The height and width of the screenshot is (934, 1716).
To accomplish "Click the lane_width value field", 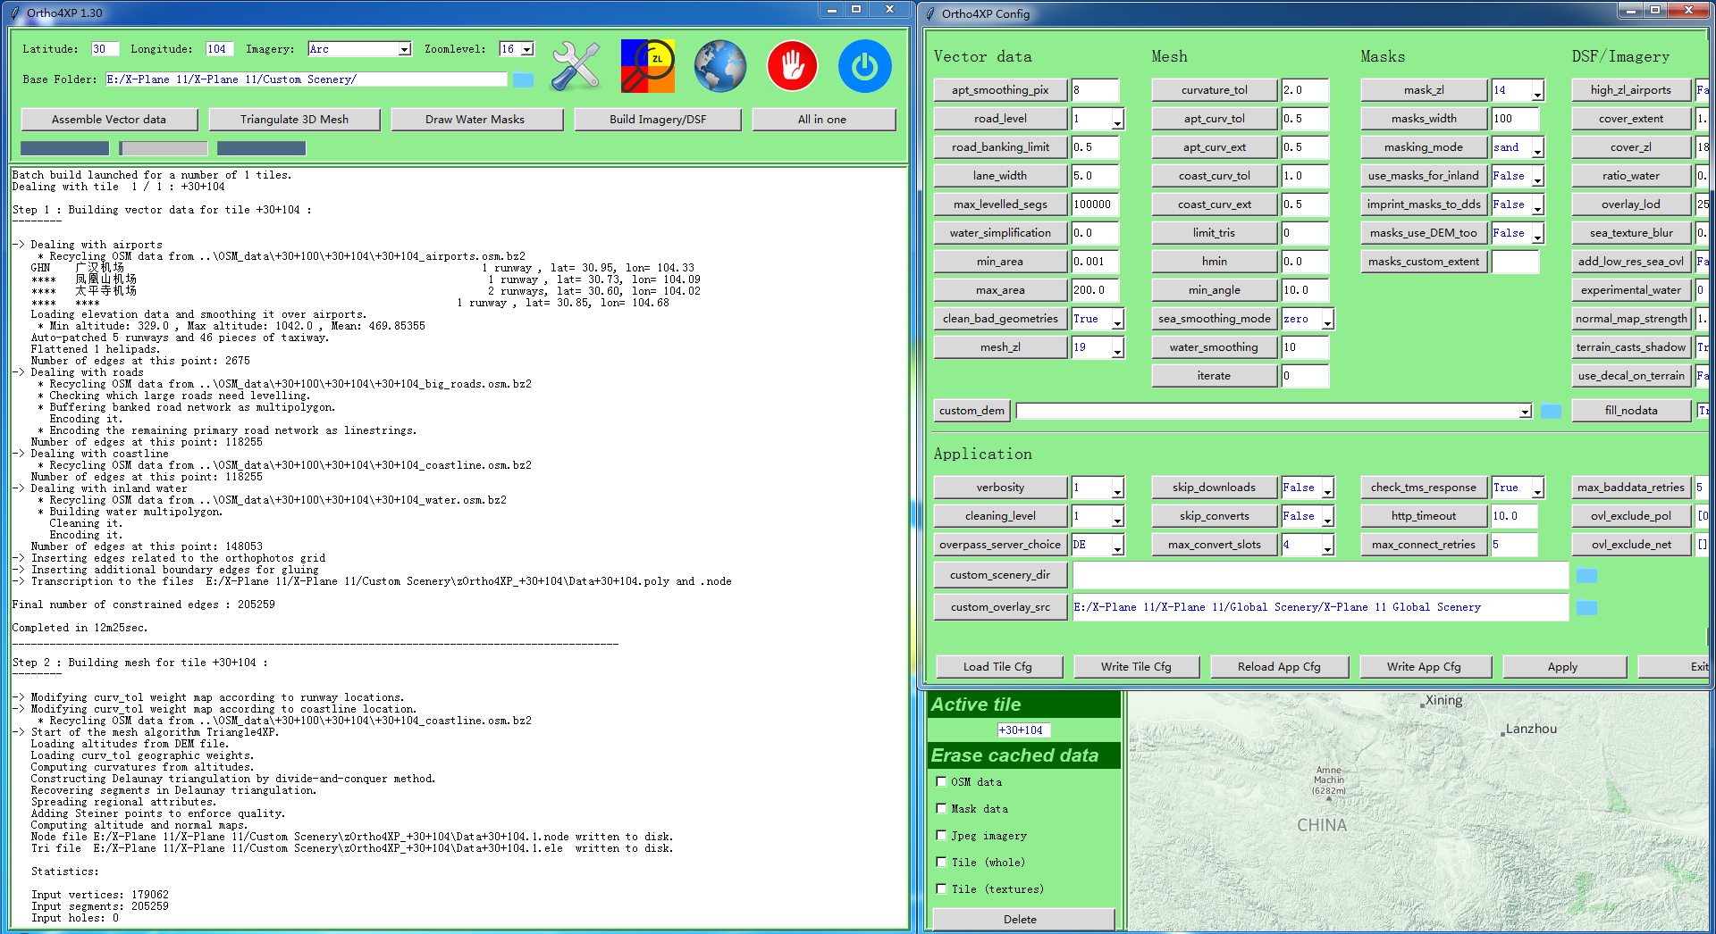I will tap(1095, 176).
